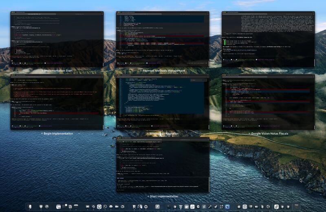Click the hammer tool icon in Dock

click(210, 207)
